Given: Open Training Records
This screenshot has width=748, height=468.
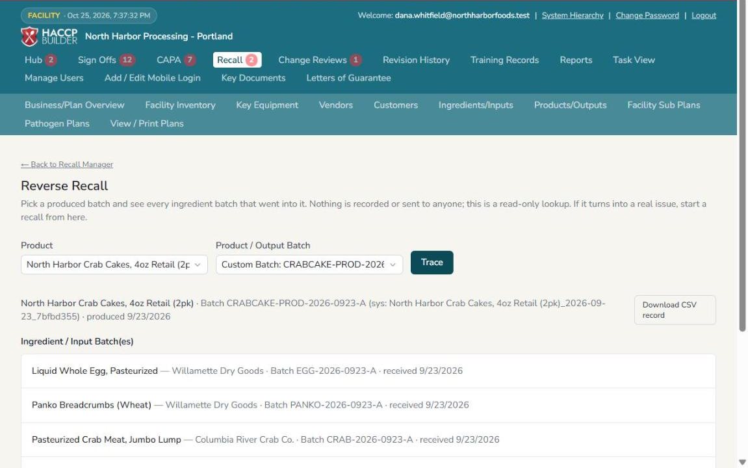Looking at the screenshot, I should [504, 60].
